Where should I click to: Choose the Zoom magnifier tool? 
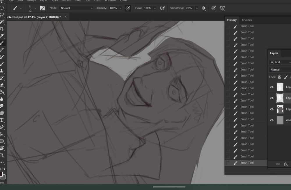tap(2, 155)
